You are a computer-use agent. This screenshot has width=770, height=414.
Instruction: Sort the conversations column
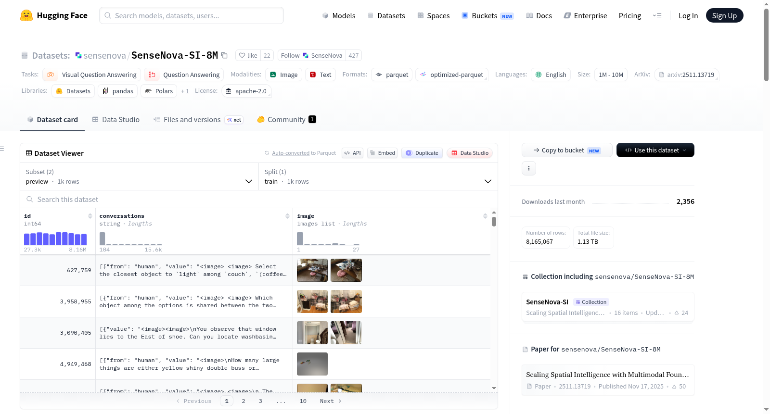coord(287,216)
